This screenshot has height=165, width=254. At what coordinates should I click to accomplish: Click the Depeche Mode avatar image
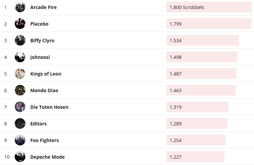[20, 157]
